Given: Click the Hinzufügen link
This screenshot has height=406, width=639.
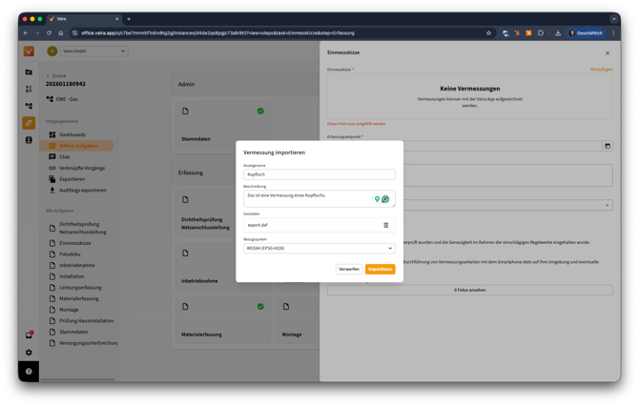Looking at the screenshot, I should tap(601, 70).
